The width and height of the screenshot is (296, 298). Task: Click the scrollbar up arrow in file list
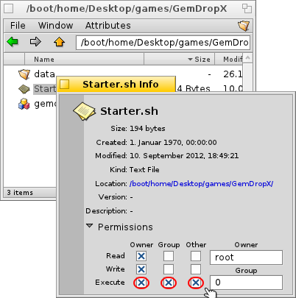pyautogui.click(x=247, y=58)
